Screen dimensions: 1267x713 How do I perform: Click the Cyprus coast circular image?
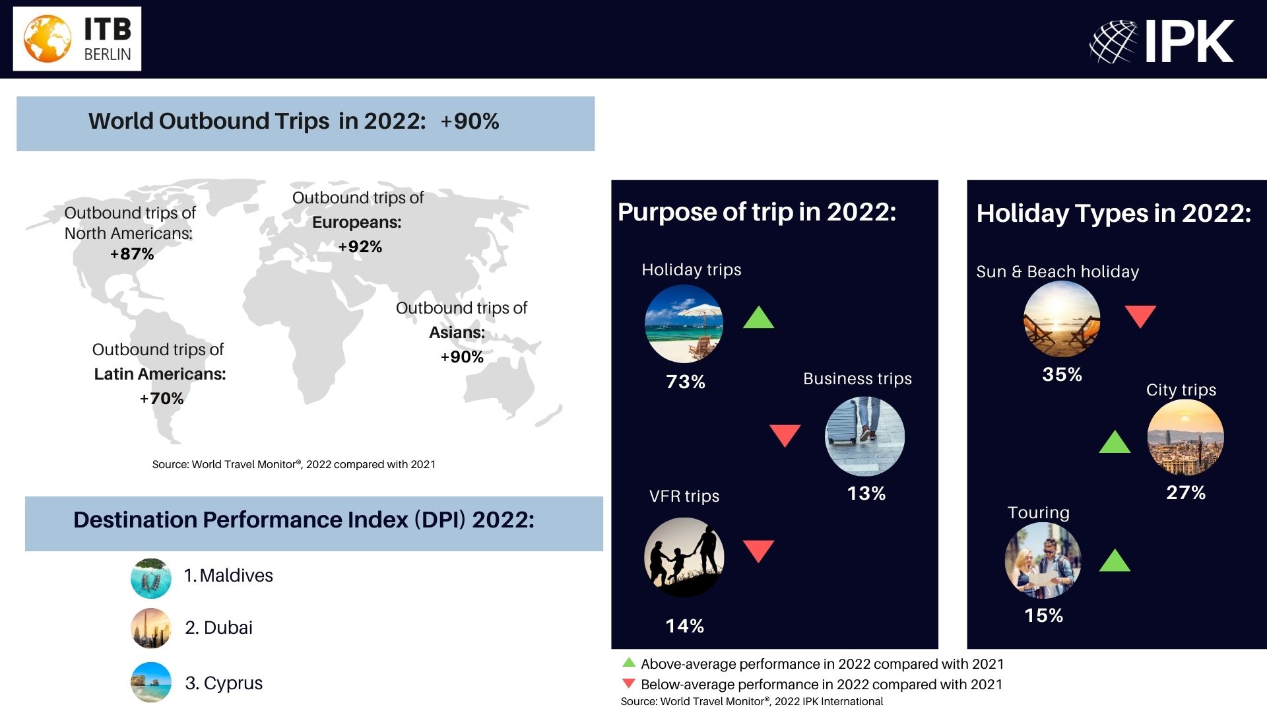(x=151, y=682)
